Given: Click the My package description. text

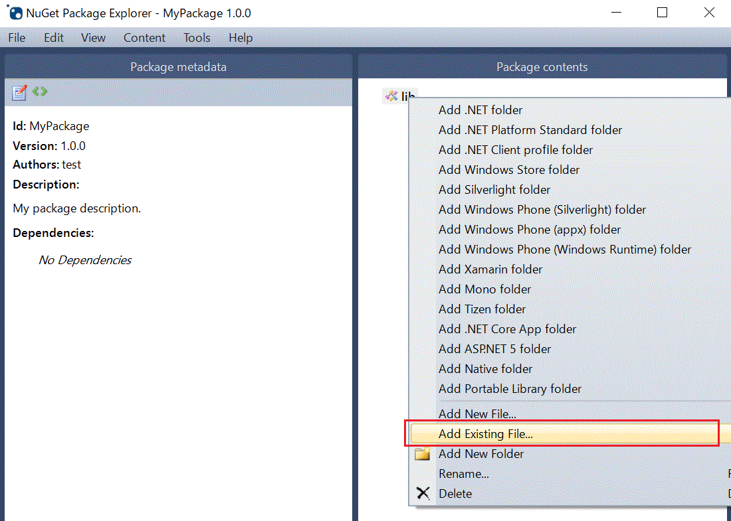Looking at the screenshot, I should tap(76, 208).
